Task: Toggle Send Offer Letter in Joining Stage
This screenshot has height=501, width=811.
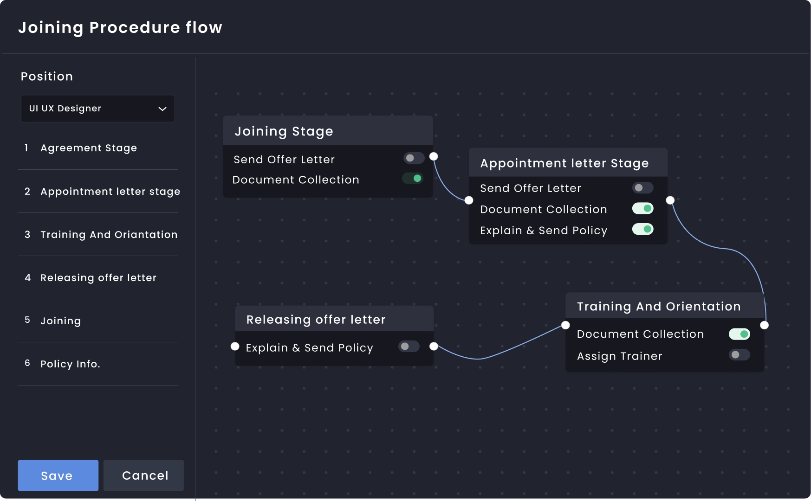Action: coord(413,158)
